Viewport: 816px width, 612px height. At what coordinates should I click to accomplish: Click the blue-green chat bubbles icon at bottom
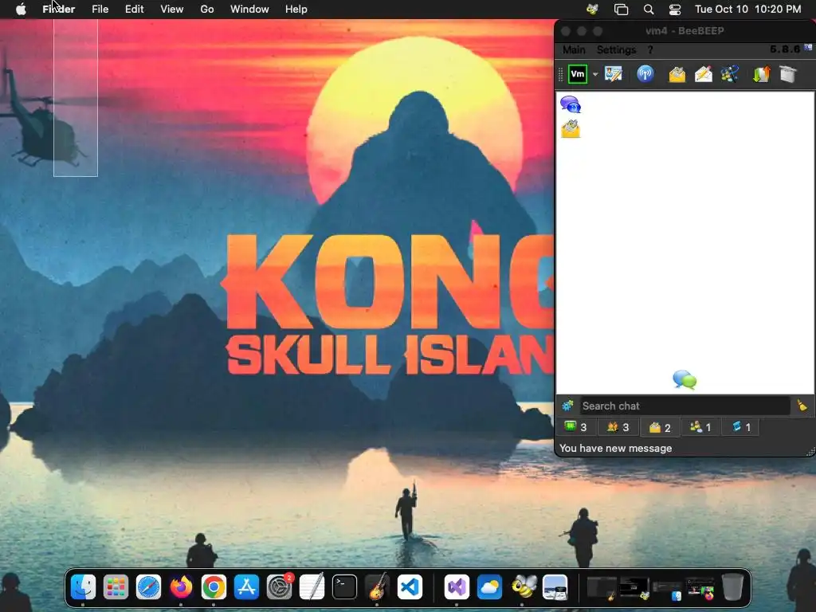[x=685, y=380]
